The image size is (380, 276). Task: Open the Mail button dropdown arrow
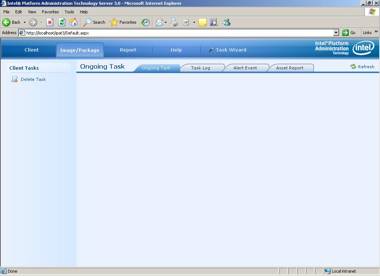pos(166,22)
